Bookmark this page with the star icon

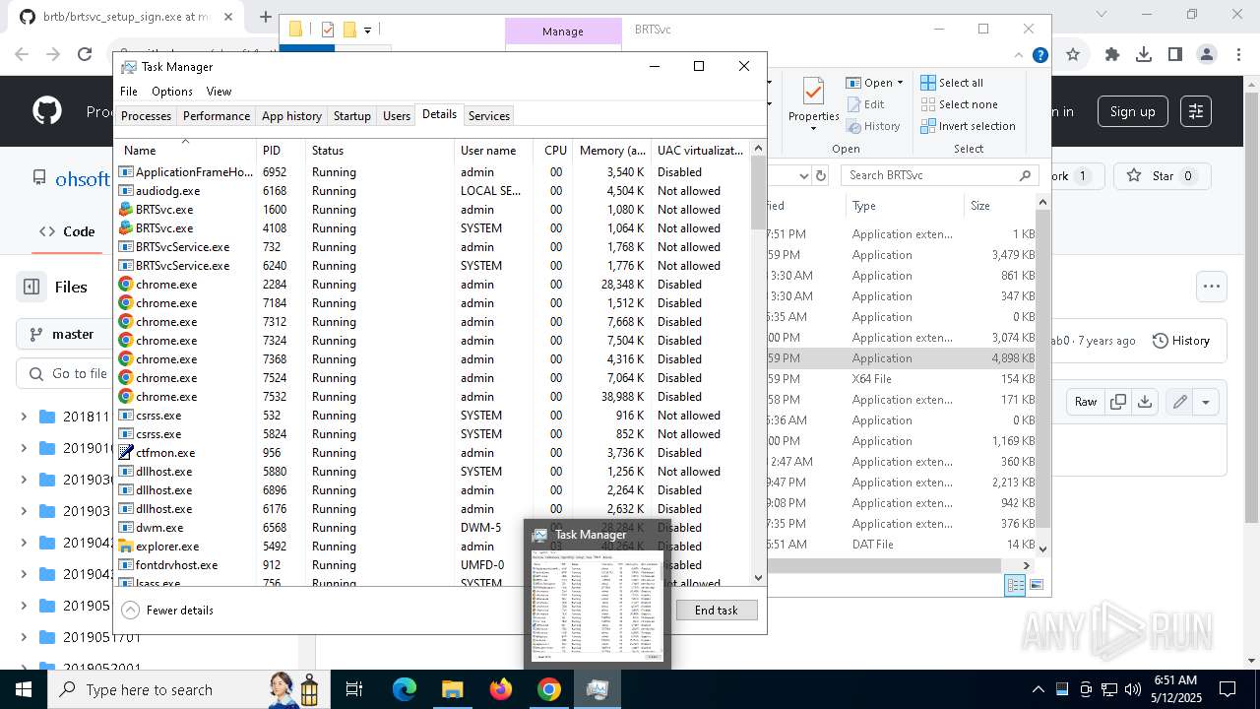pyautogui.click(x=1073, y=55)
